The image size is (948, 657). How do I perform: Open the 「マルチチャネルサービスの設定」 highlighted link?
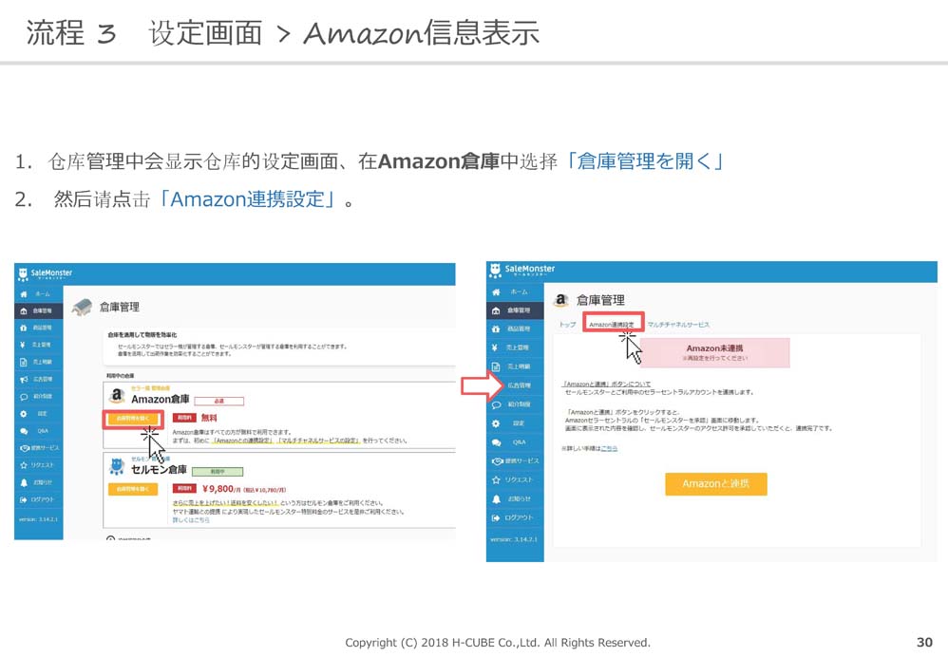(x=319, y=441)
